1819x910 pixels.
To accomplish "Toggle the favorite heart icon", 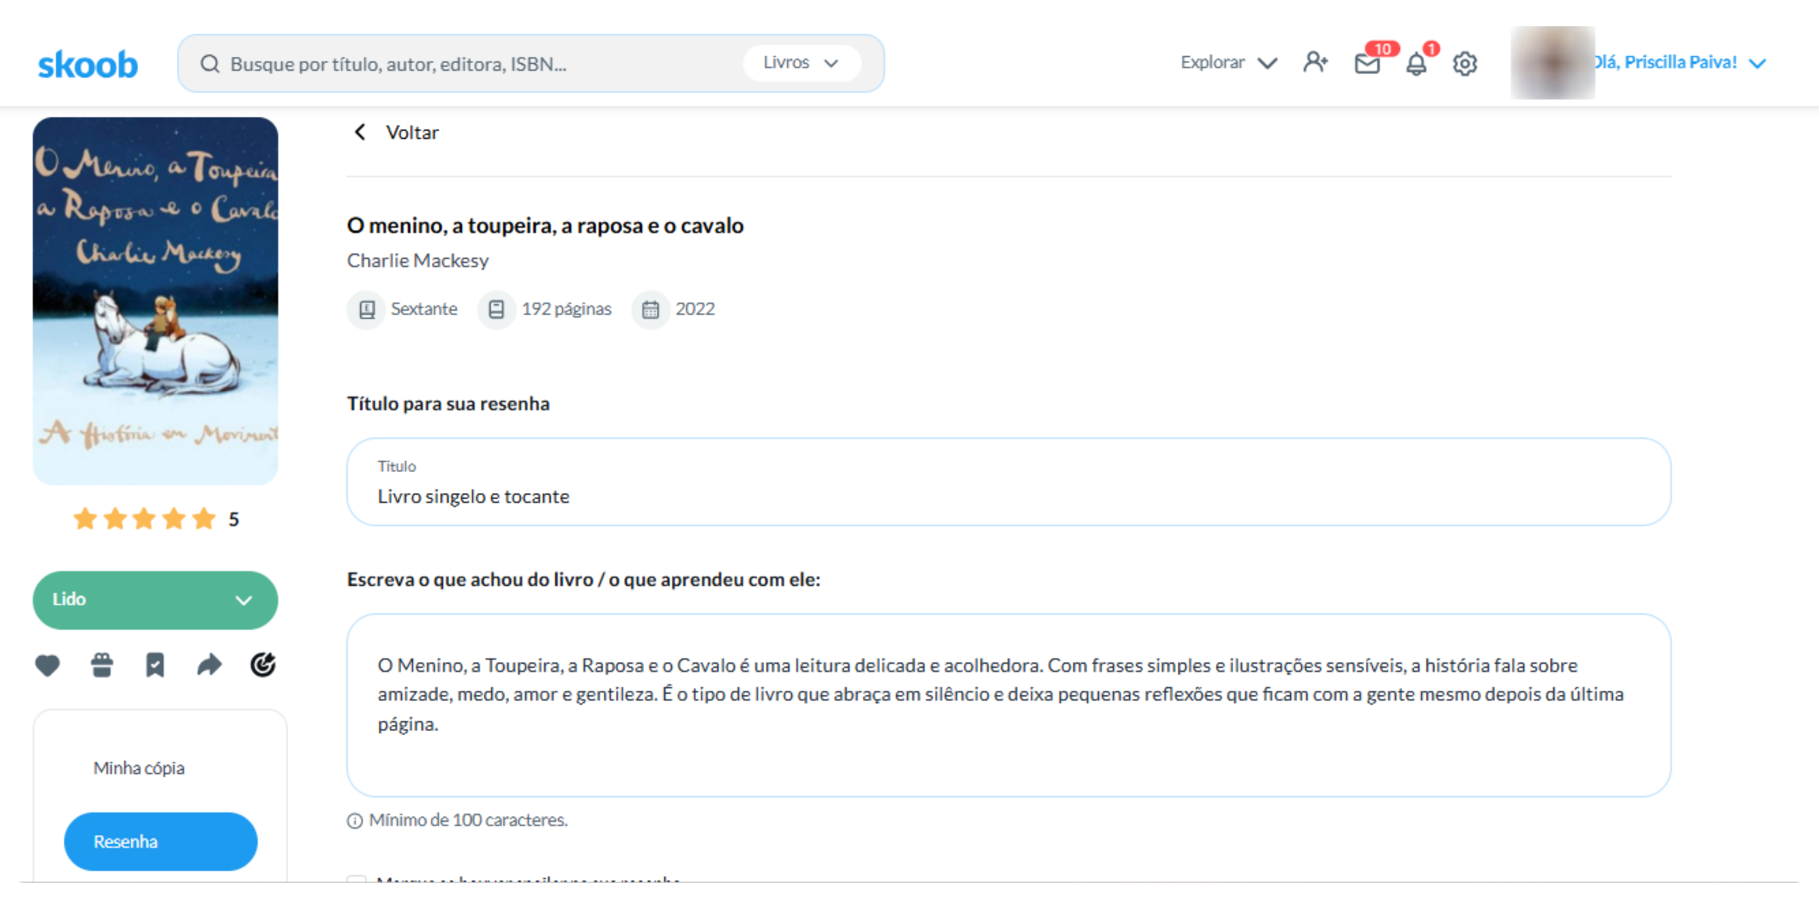I will pos(47,665).
